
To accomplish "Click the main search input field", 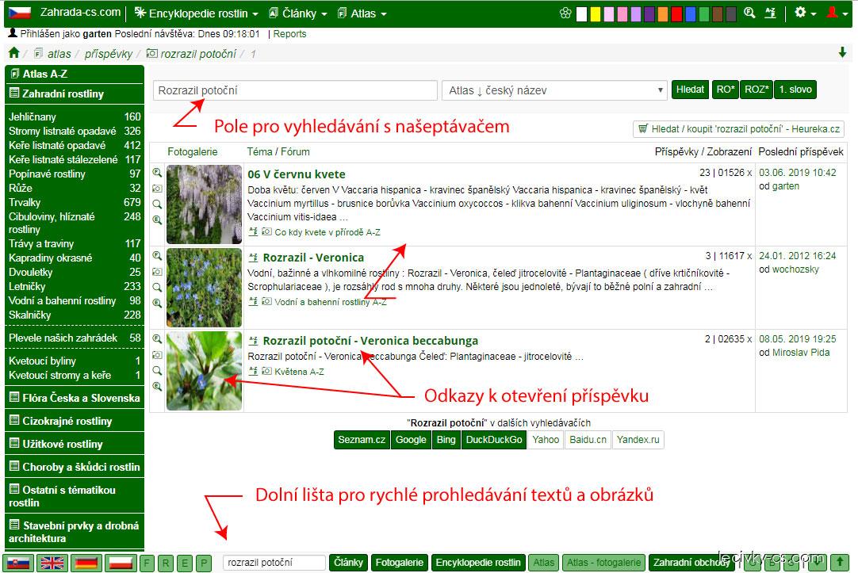I will tap(295, 90).
